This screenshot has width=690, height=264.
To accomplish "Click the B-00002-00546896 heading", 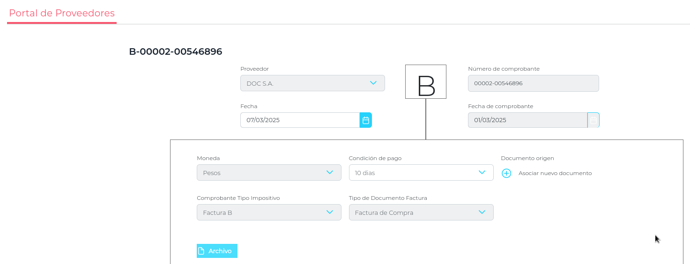I will 176,51.
